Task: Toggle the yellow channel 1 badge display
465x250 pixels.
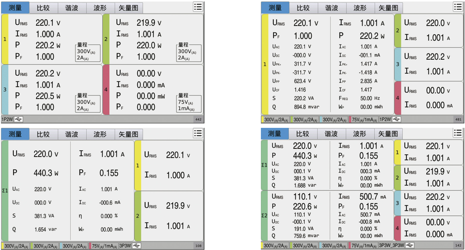Action: click(5, 39)
